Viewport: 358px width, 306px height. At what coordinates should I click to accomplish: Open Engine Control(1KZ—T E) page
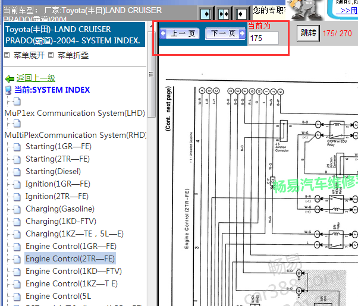pyautogui.click(x=71, y=284)
